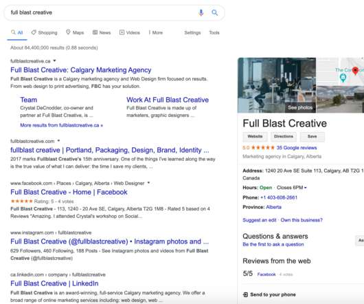The height and width of the screenshot is (304, 364).
Task: Switch to the Maps tab
Action: tap(75, 32)
